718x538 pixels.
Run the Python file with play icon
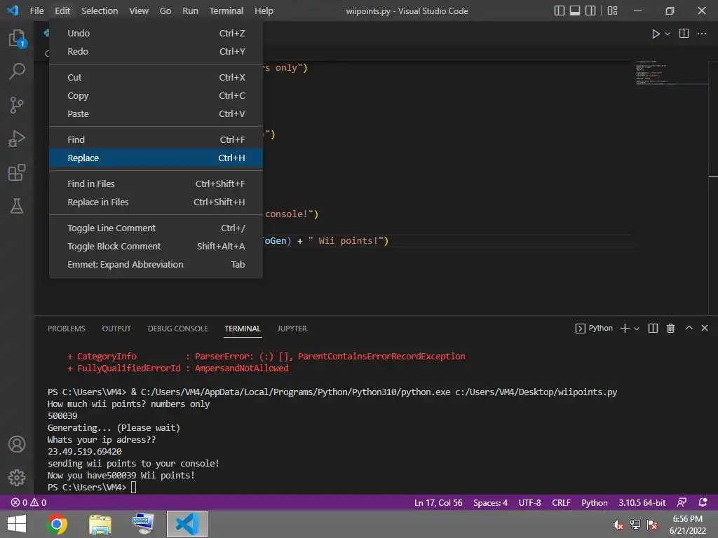[x=656, y=34]
